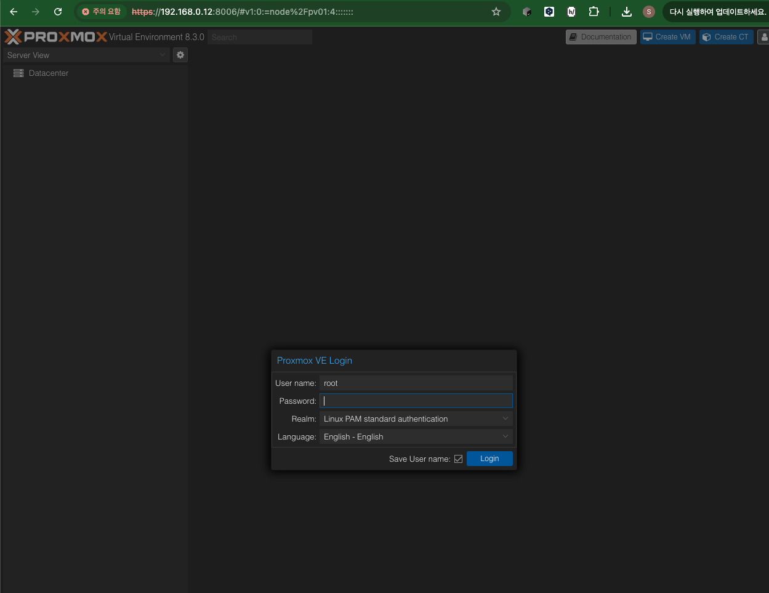Toggle the Save User name checkbox
769x593 pixels.
coord(458,459)
